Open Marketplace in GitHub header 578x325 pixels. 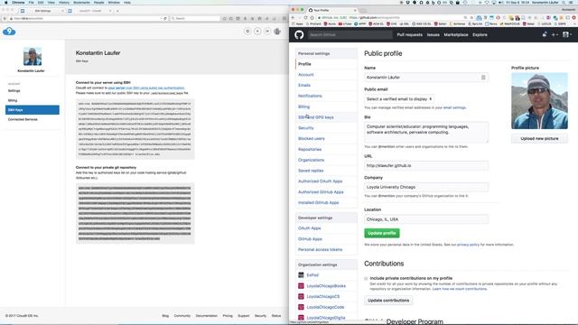(x=456, y=34)
